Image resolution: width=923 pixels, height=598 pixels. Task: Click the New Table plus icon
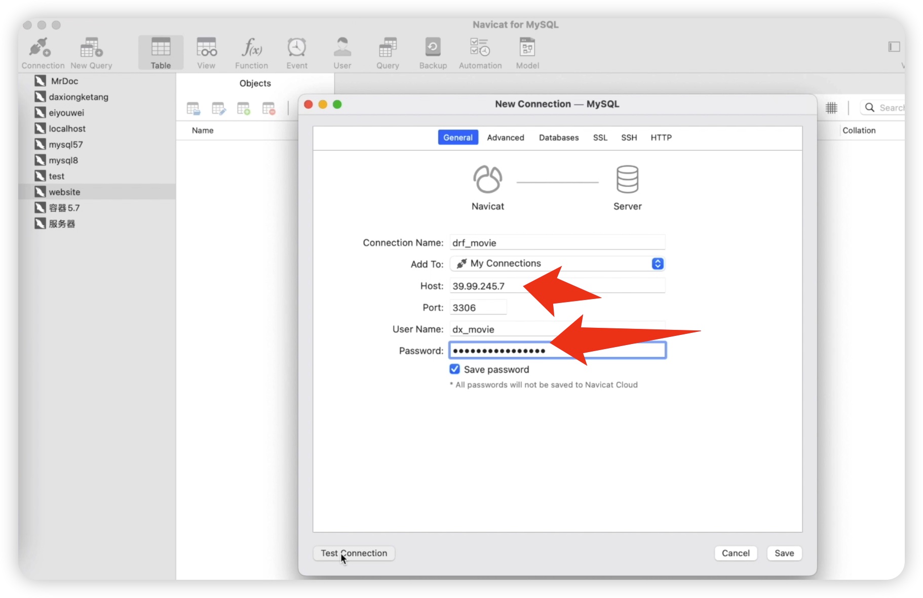tap(244, 108)
